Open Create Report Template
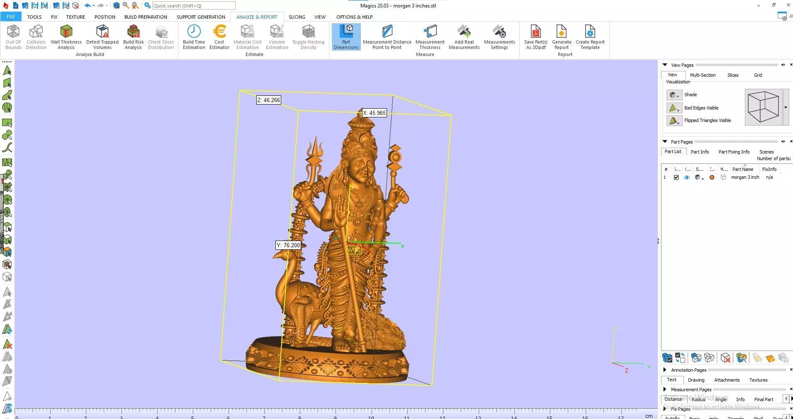Image resolution: width=793 pixels, height=419 pixels. pos(590,37)
